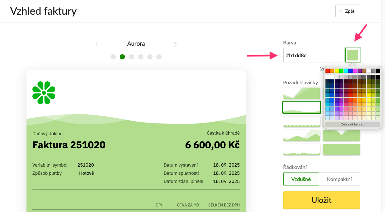385x212 pixels.
Task: Open the current color swatch picker
Action: click(x=353, y=55)
